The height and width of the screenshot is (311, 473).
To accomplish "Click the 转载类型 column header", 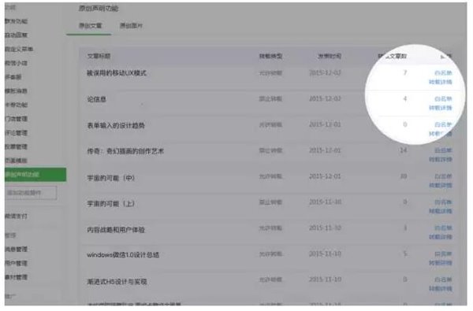I will [x=270, y=56].
